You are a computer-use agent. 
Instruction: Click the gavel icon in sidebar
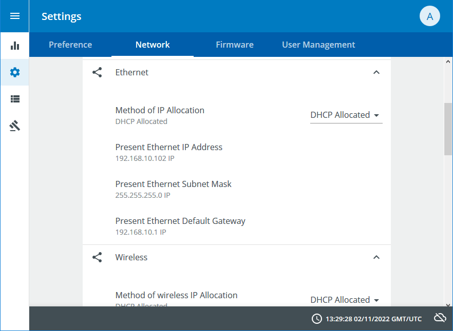coord(15,126)
